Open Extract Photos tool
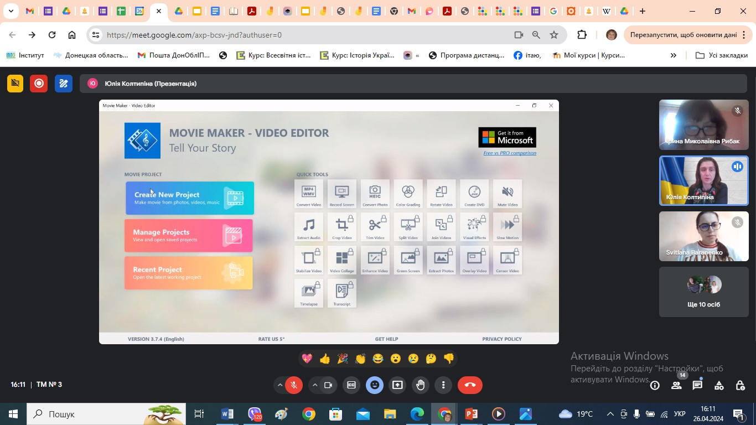756x425 pixels. pos(441,260)
